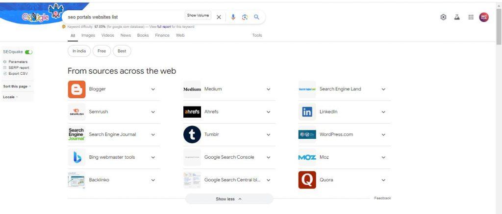Open the full report link
The height and width of the screenshot is (214, 502).
coord(164,27)
